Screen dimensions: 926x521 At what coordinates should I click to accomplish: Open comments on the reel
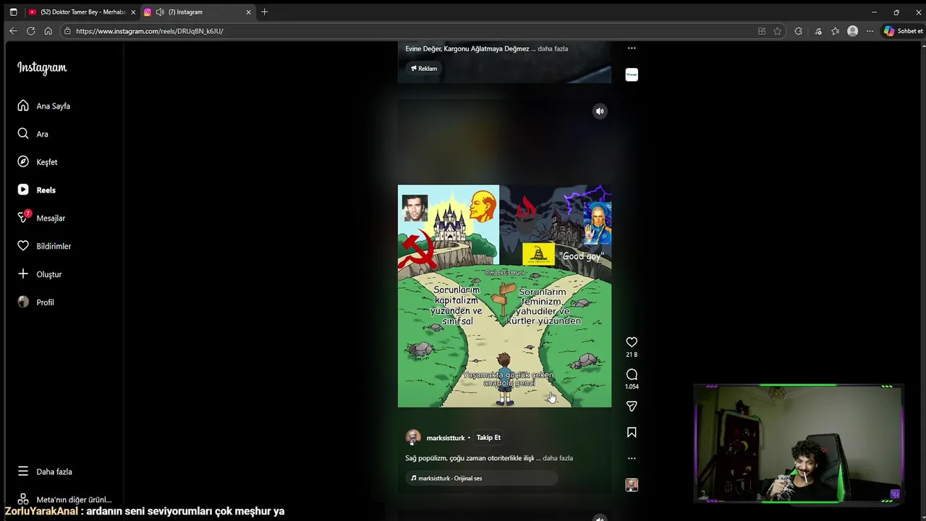632,374
